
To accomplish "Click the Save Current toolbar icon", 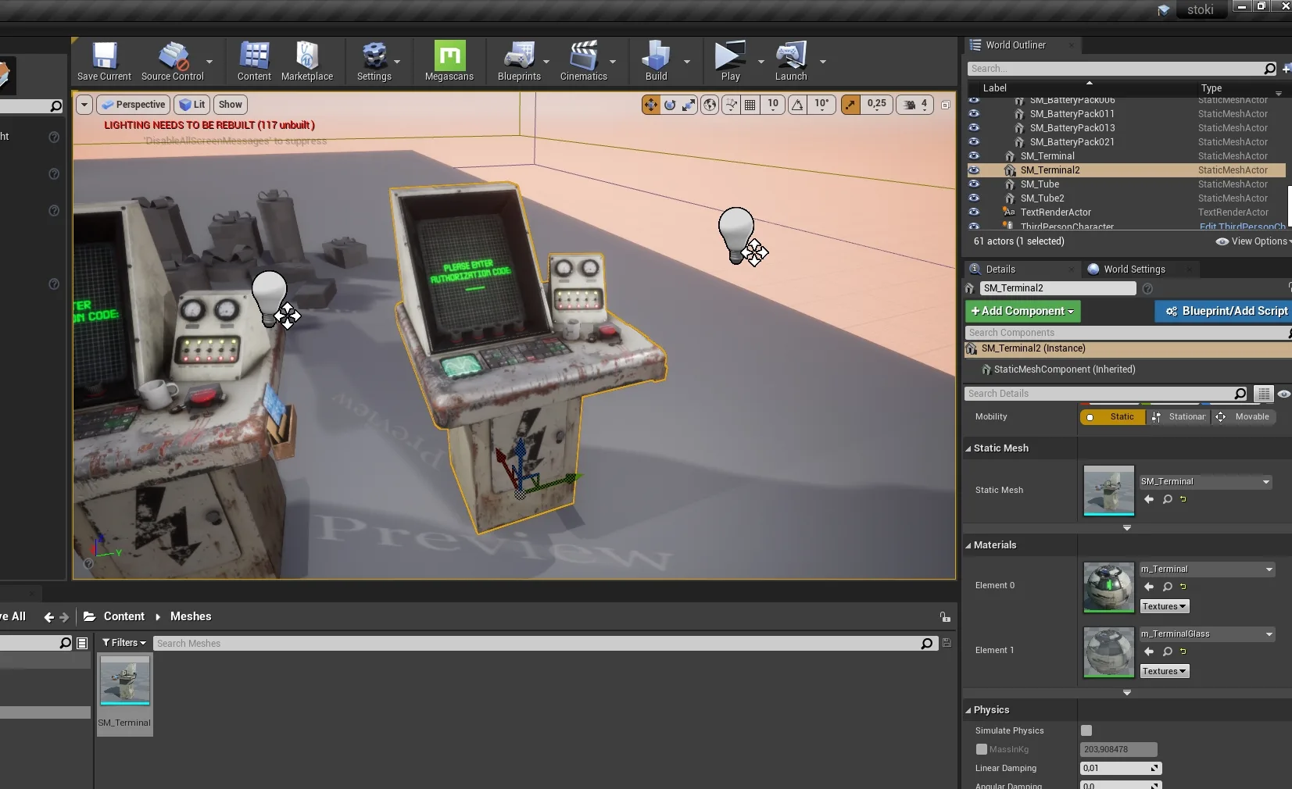I will pyautogui.click(x=104, y=61).
